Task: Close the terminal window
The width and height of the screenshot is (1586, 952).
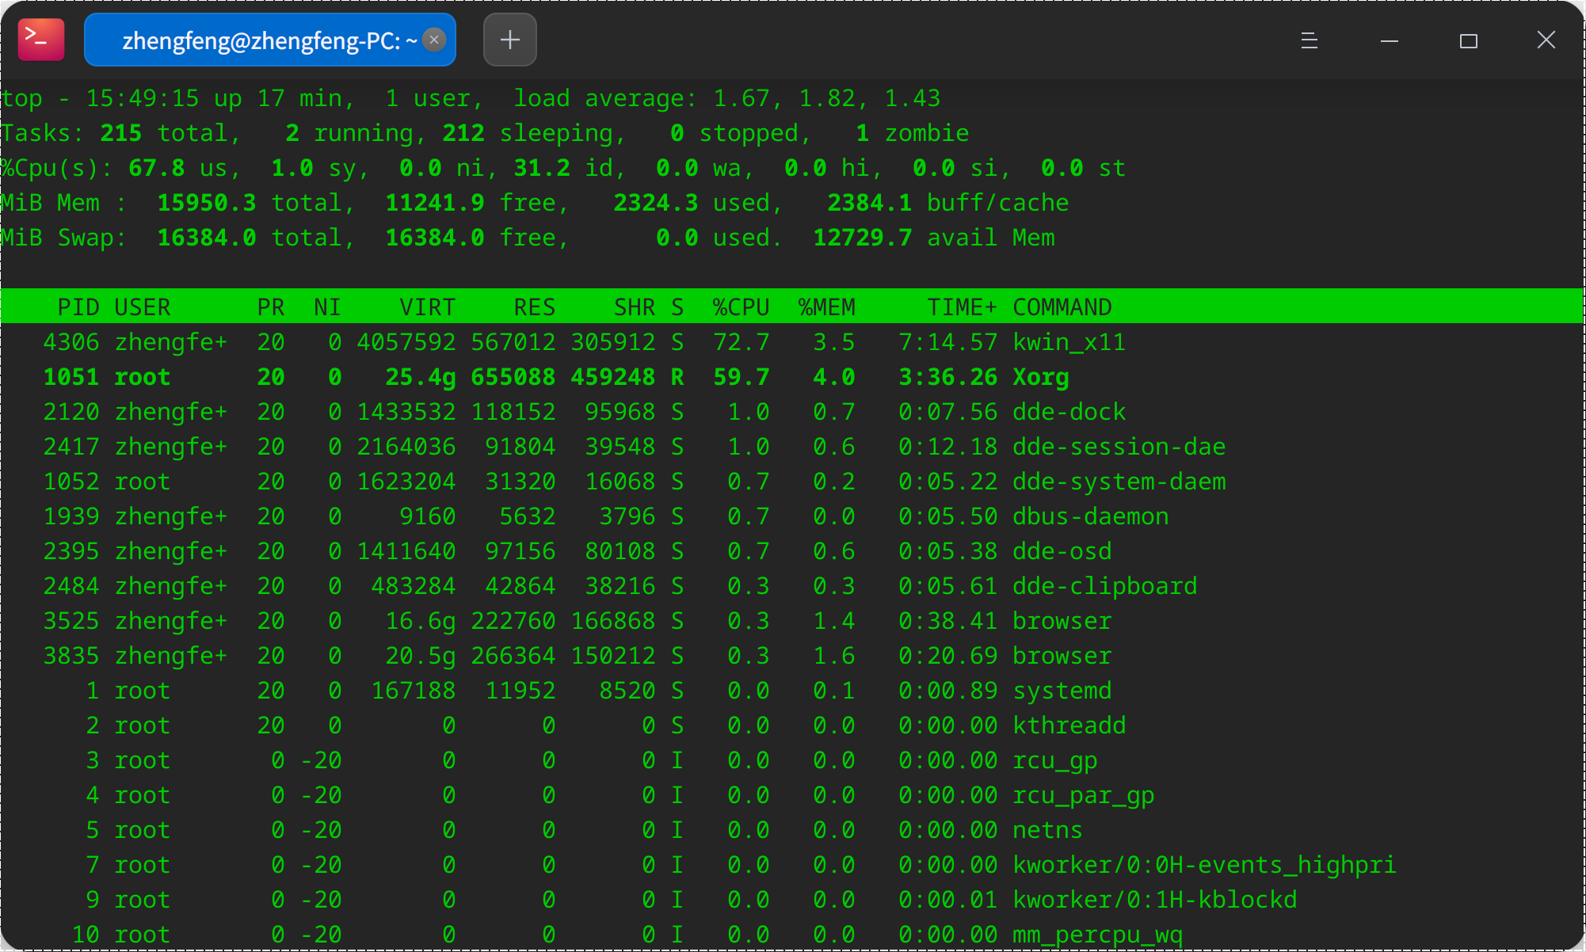Action: point(1546,40)
